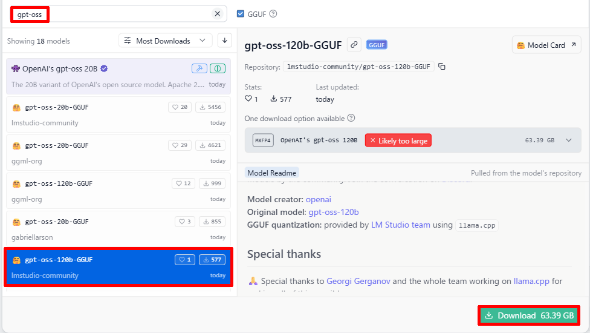Click likes count 12 badge

[184, 183]
